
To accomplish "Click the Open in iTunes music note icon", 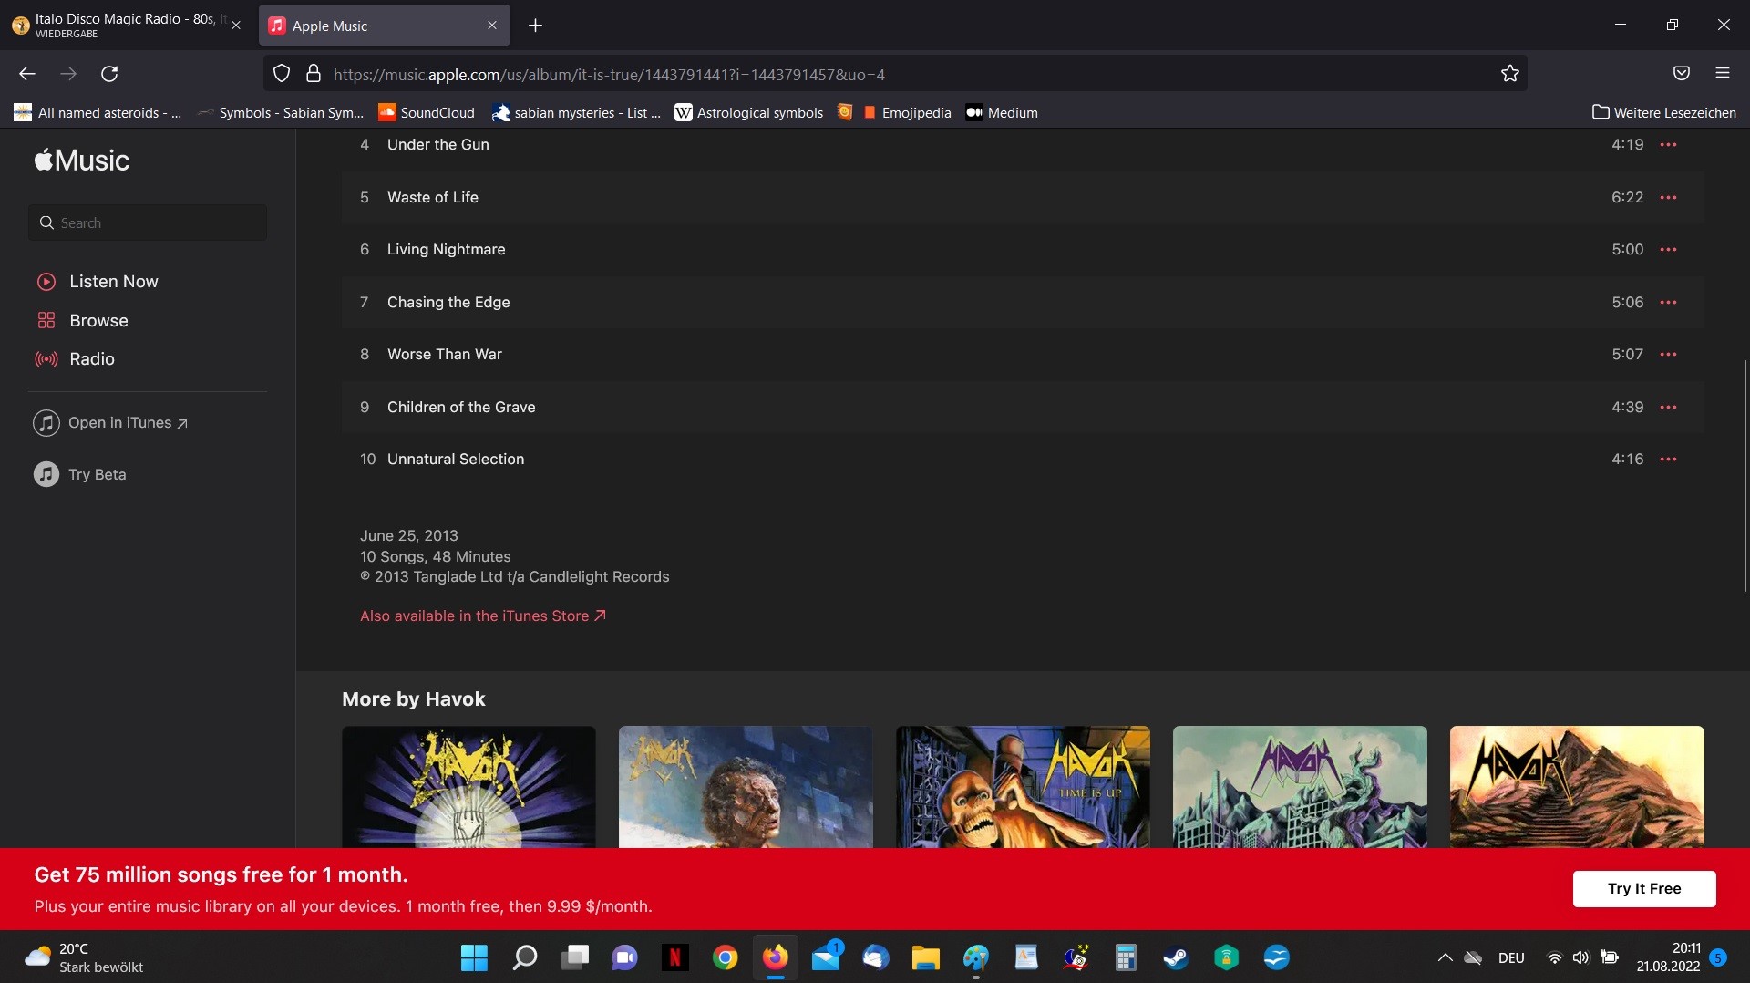I will click(x=46, y=423).
